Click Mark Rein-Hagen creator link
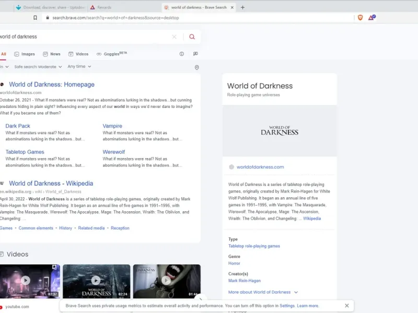The image size is (418, 313). [245, 281]
